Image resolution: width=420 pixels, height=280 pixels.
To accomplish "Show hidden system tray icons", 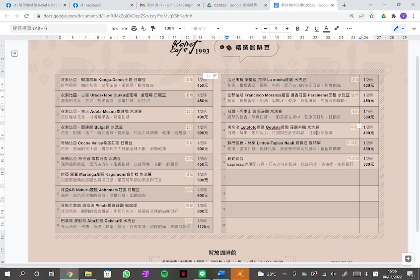I will click(x=284, y=274).
